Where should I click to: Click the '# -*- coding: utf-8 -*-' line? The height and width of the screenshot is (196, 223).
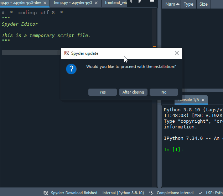click(x=33, y=13)
